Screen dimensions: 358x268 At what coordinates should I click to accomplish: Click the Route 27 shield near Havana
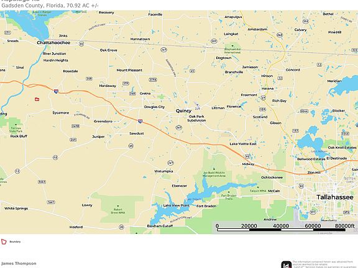coord(264,98)
